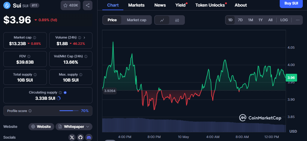Show Total supply info icon

pos(35,74)
